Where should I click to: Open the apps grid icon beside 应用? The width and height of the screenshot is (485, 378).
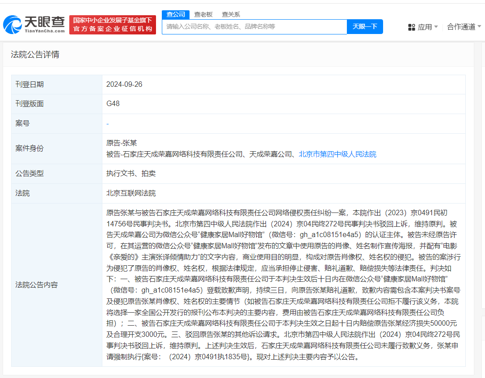tap(411, 27)
